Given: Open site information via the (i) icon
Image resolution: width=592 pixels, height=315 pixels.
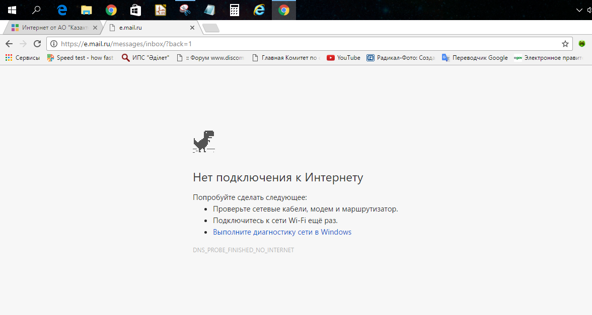Looking at the screenshot, I should click(53, 44).
